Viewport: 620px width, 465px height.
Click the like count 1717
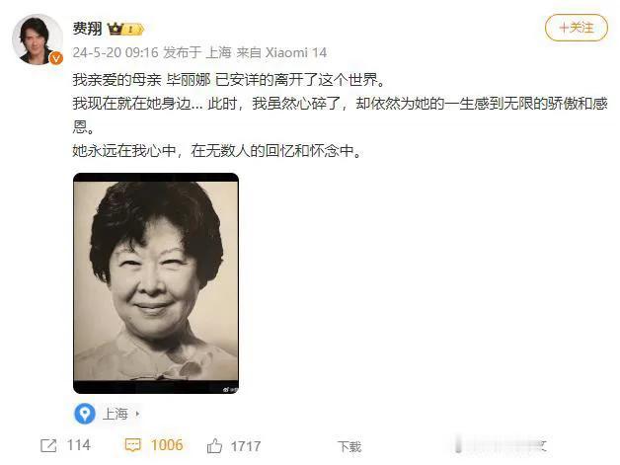246,446
